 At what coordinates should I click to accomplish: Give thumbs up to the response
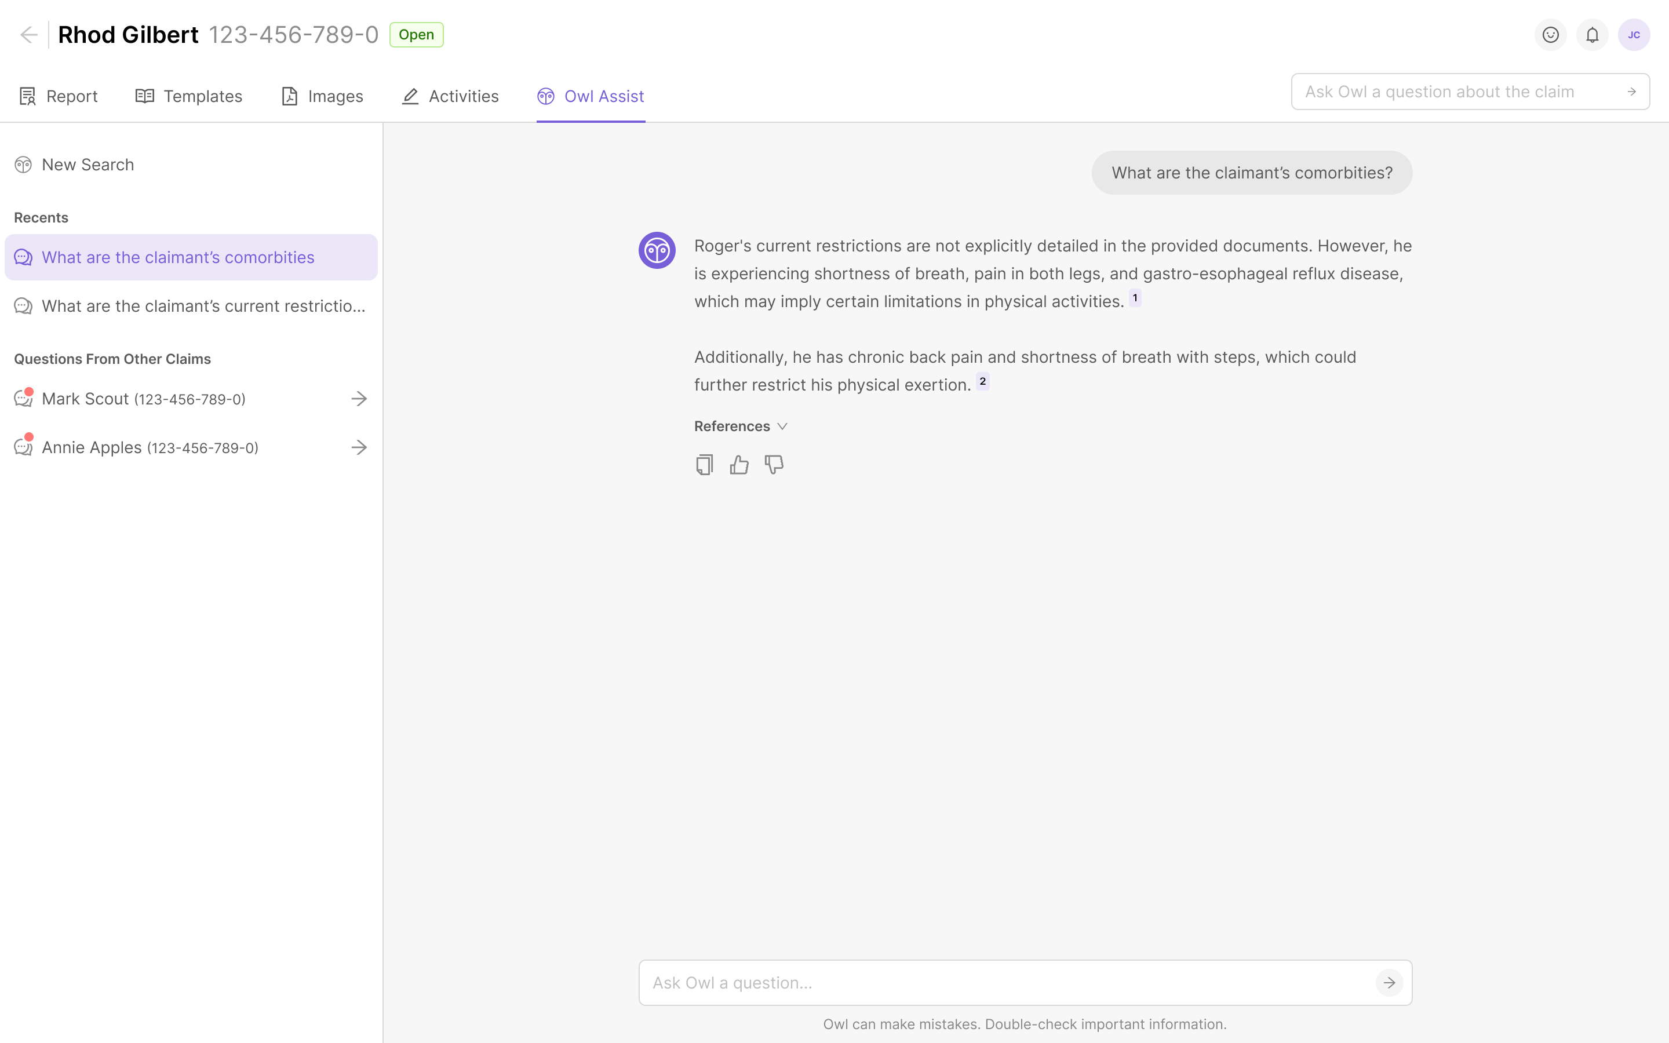tap(739, 465)
